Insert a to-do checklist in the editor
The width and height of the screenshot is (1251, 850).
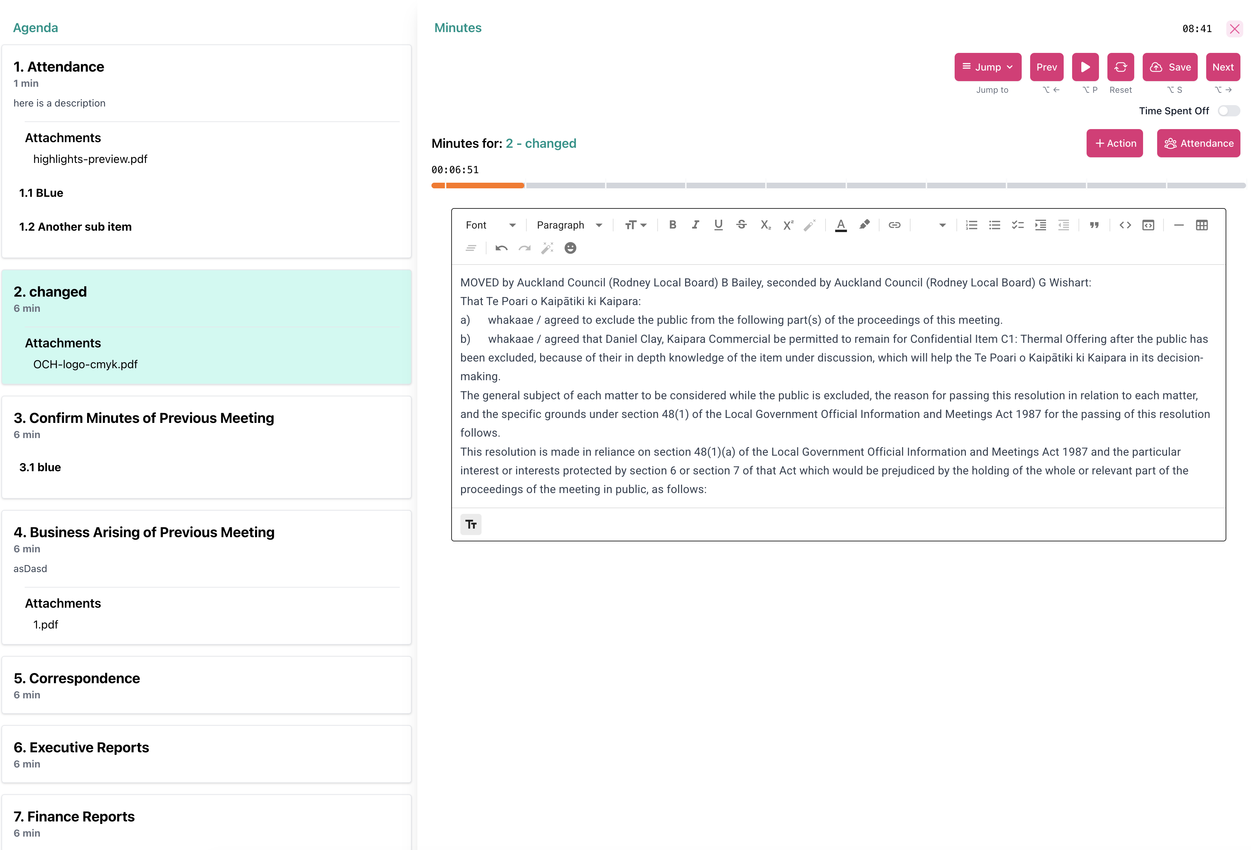coord(1017,225)
